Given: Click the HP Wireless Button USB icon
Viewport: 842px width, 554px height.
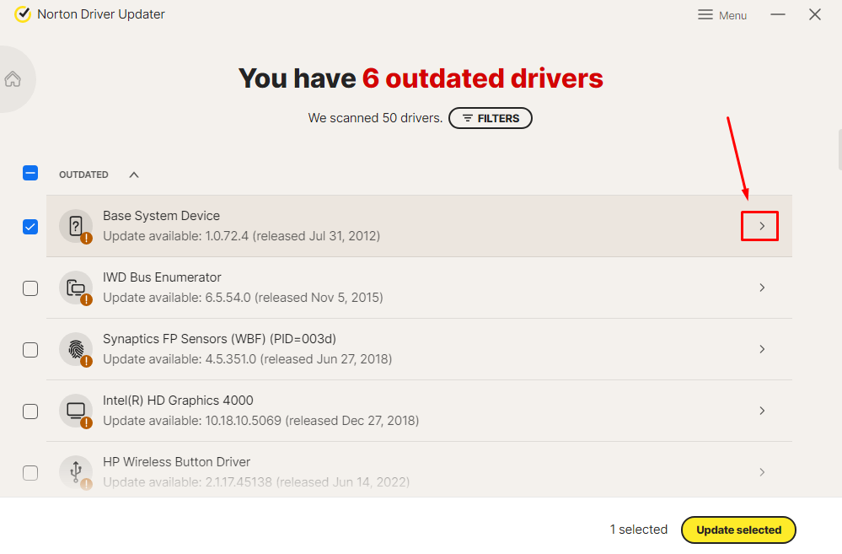Looking at the screenshot, I should pos(76,472).
